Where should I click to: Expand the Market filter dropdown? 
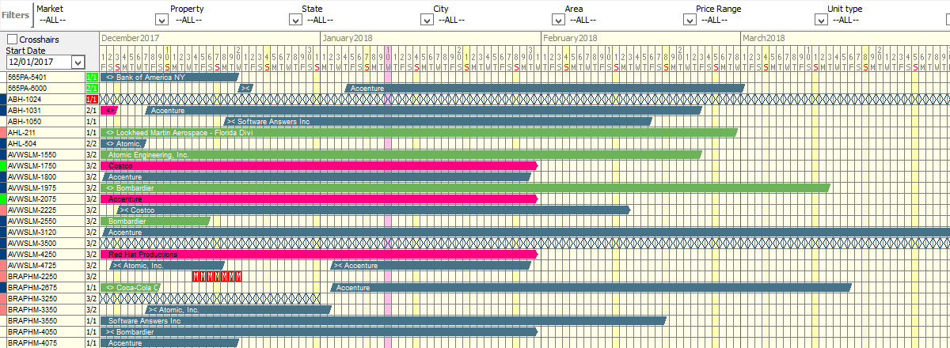click(163, 20)
